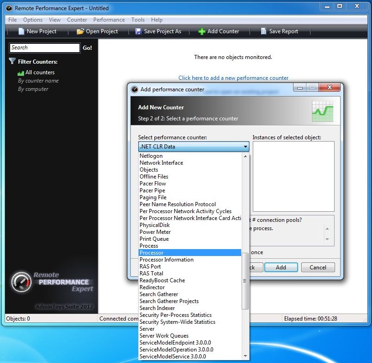Click the green graph icon in dialog header
The image size is (372, 363).
(323, 111)
